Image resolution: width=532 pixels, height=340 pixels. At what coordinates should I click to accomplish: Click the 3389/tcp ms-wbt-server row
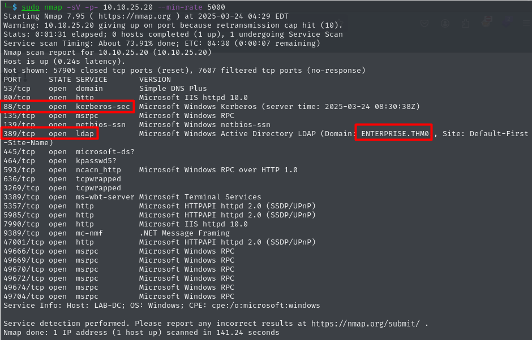[x=132, y=197]
